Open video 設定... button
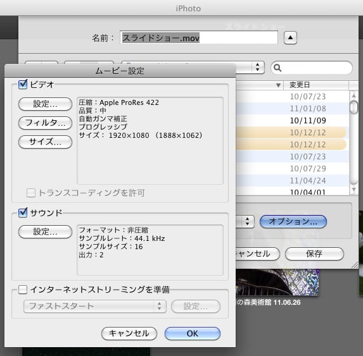 click(x=45, y=104)
